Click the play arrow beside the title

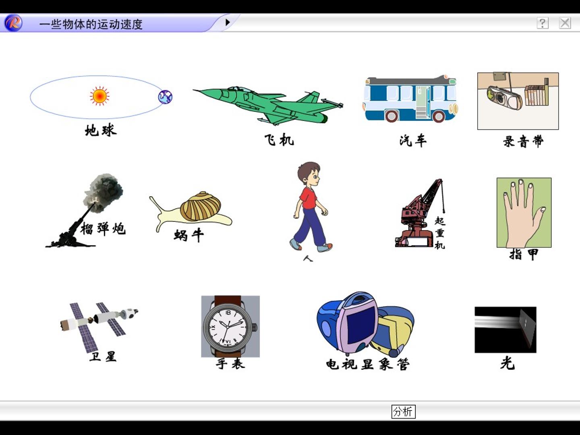click(x=228, y=22)
